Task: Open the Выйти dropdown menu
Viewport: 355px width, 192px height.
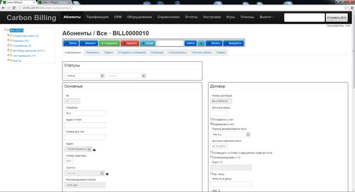Action: point(266,17)
